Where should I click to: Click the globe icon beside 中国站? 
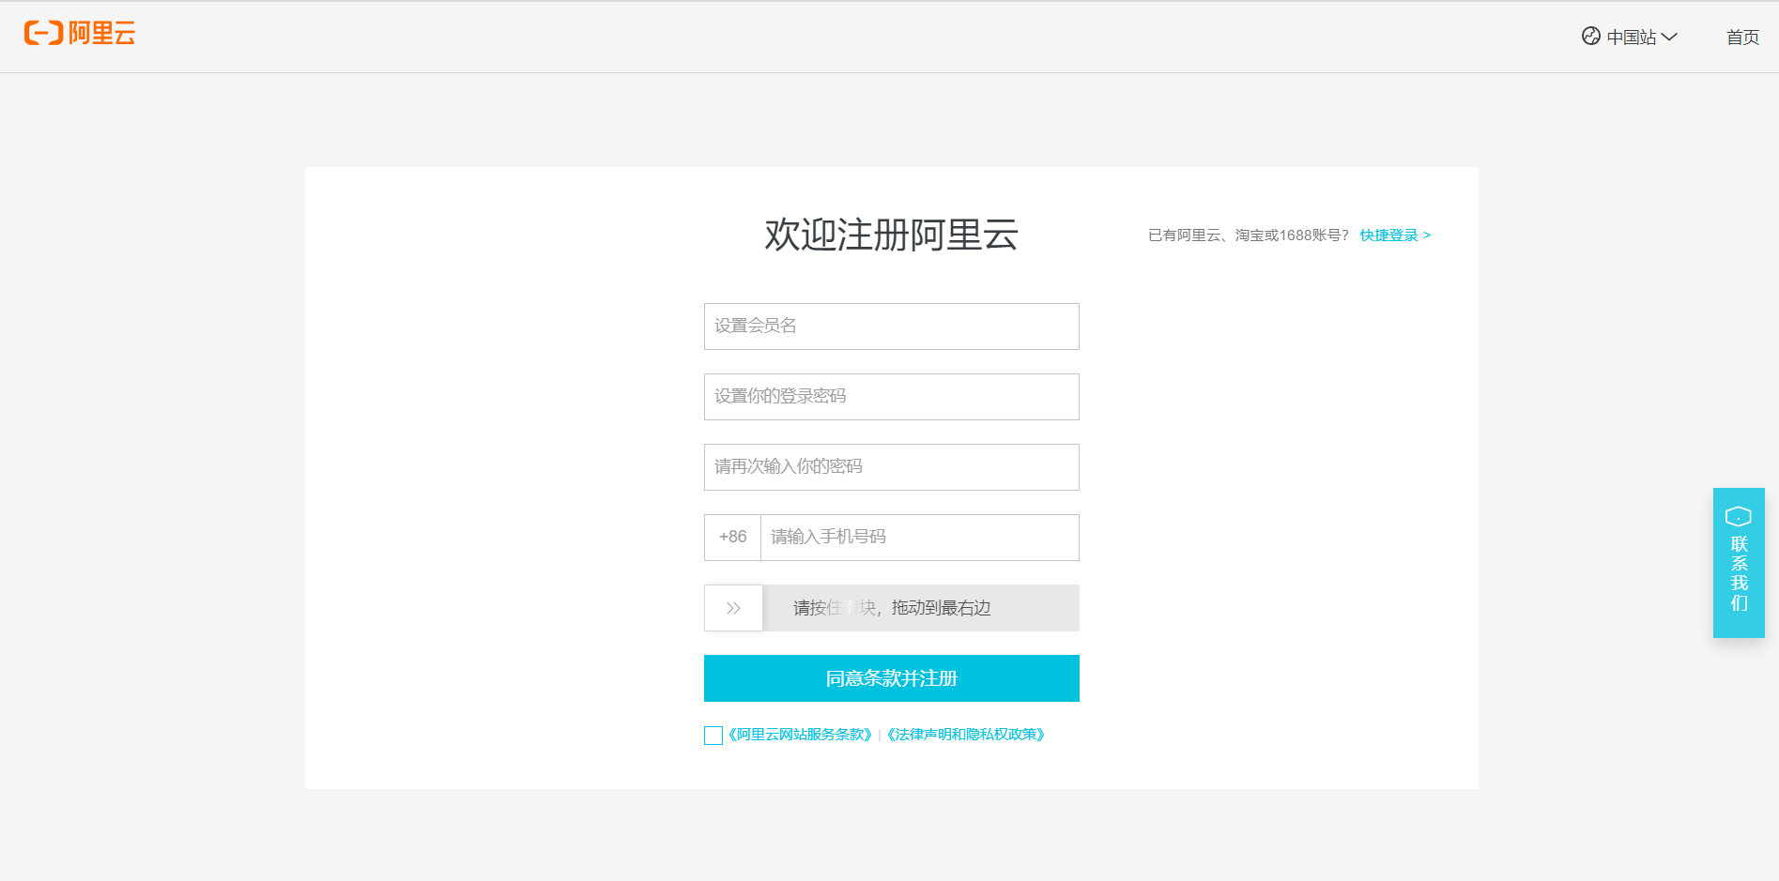tap(1590, 37)
